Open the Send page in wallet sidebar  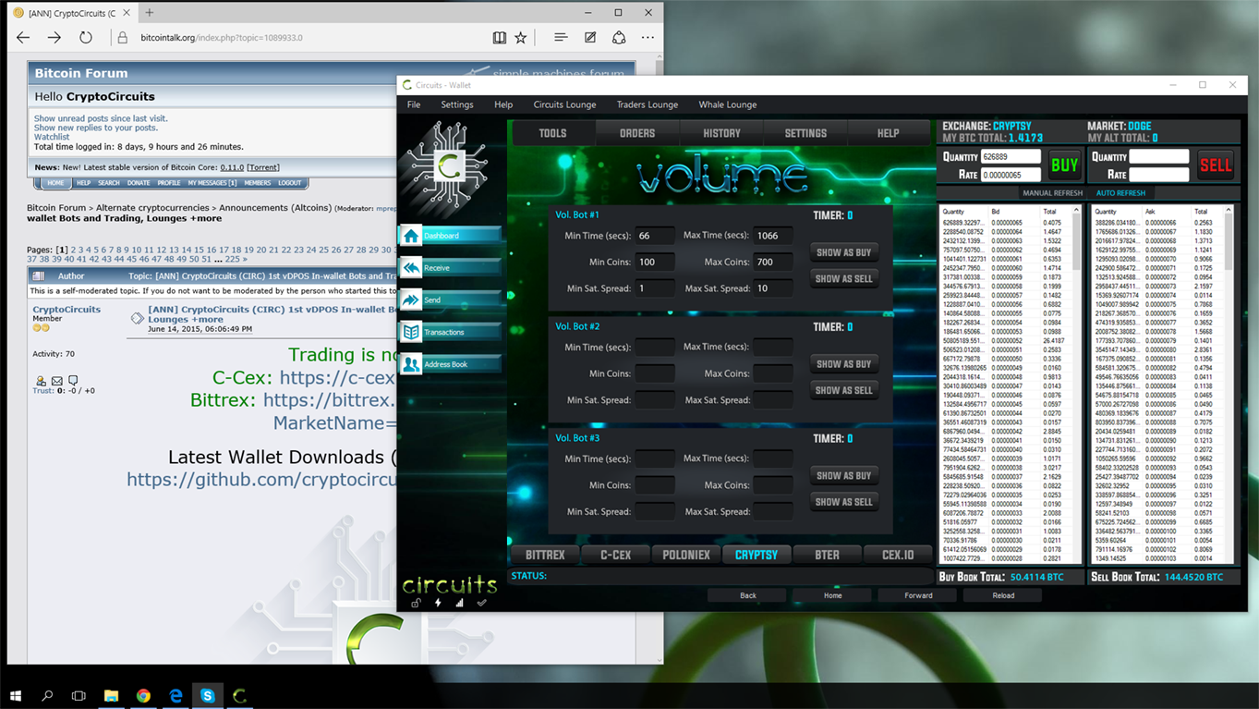click(x=450, y=300)
